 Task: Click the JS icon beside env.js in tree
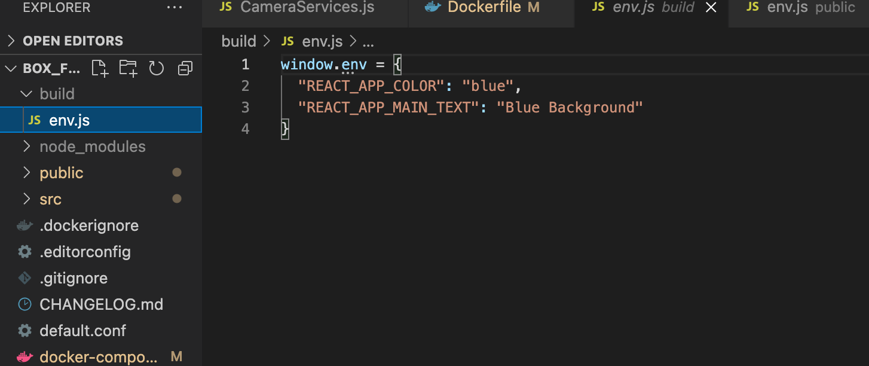[35, 120]
